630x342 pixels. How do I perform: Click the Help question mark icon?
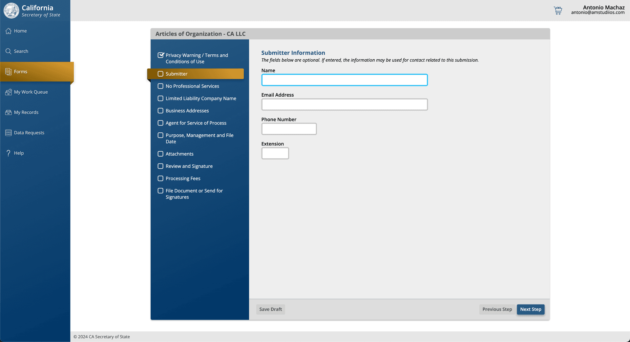point(8,153)
